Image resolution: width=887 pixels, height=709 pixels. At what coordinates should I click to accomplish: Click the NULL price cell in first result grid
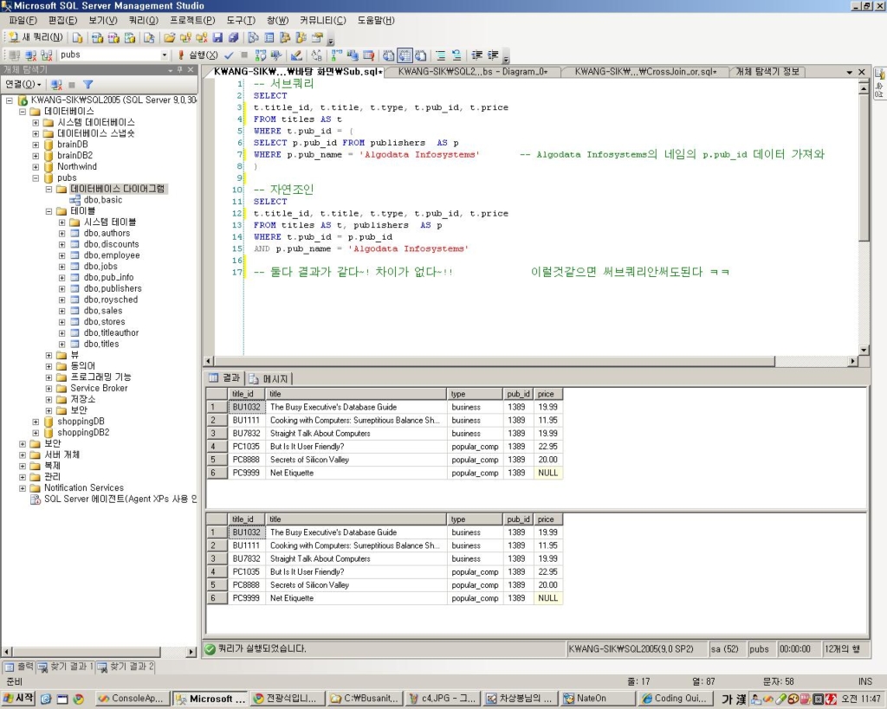(547, 473)
